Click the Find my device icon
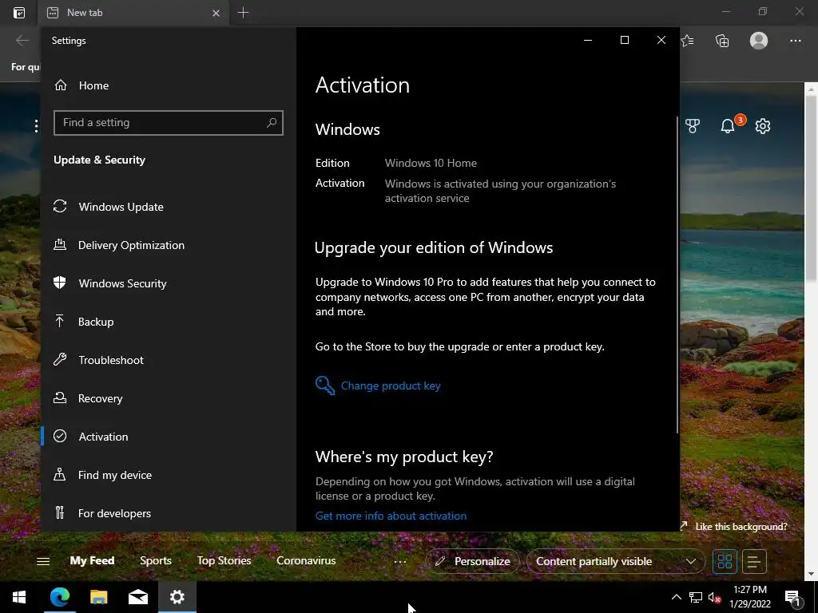The image size is (818, 613). (x=60, y=474)
